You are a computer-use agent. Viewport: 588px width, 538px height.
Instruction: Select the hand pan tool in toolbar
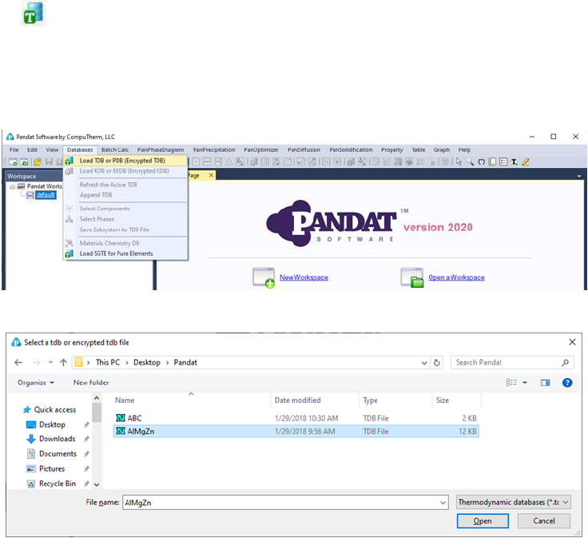481,161
